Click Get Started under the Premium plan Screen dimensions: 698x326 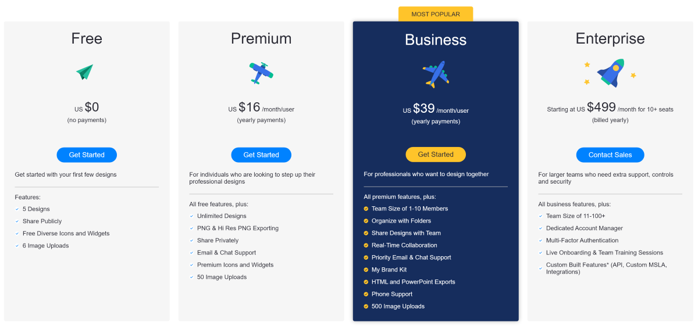pyautogui.click(x=261, y=155)
